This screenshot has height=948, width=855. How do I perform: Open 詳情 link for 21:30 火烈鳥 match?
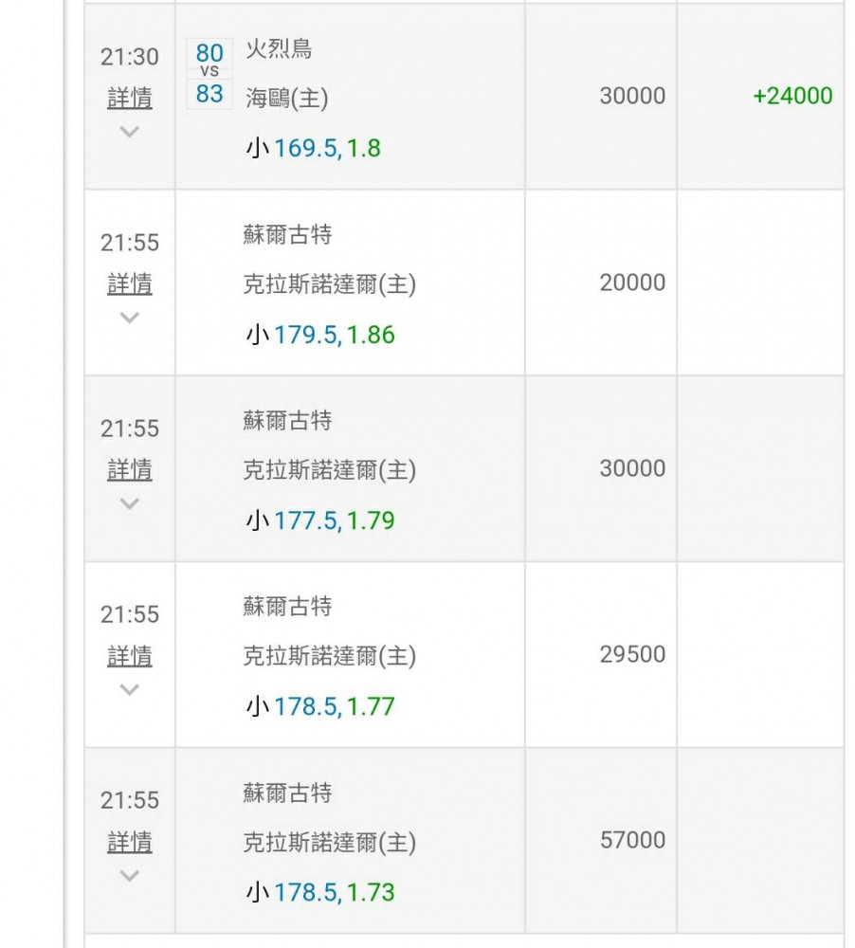[130, 98]
